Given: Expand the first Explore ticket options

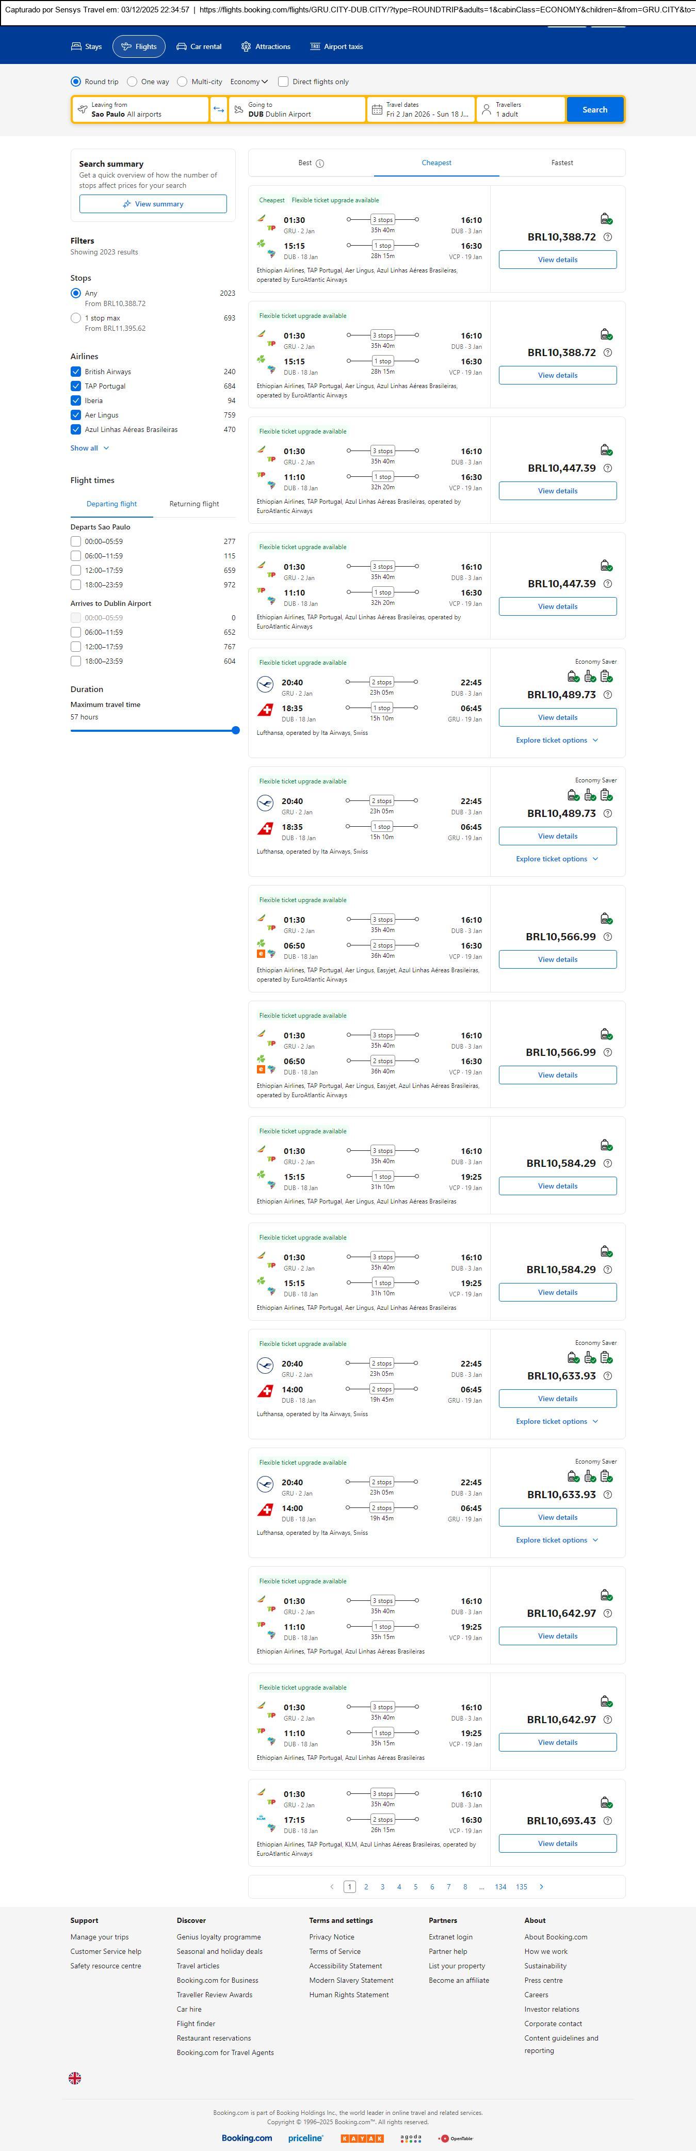Looking at the screenshot, I should pos(557,741).
